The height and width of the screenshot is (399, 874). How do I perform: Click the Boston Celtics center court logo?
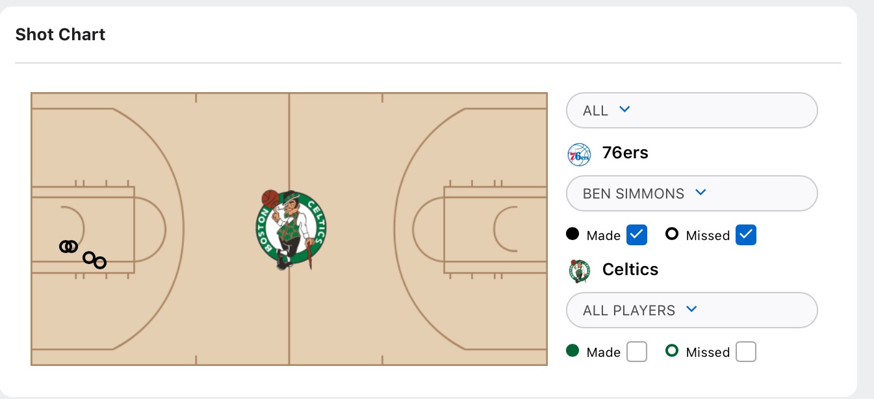click(x=290, y=230)
